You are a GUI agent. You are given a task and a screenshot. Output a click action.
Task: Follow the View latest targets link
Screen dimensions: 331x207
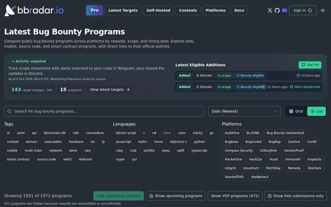[x=110, y=90]
